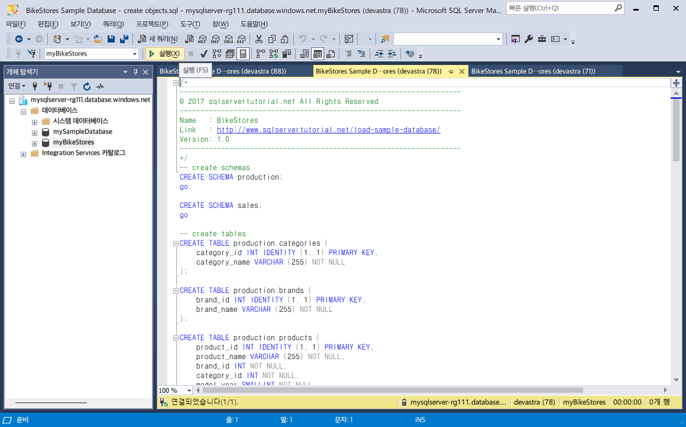
Task: Open the 파일(F) menu
Action: click(x=16, y=24)
